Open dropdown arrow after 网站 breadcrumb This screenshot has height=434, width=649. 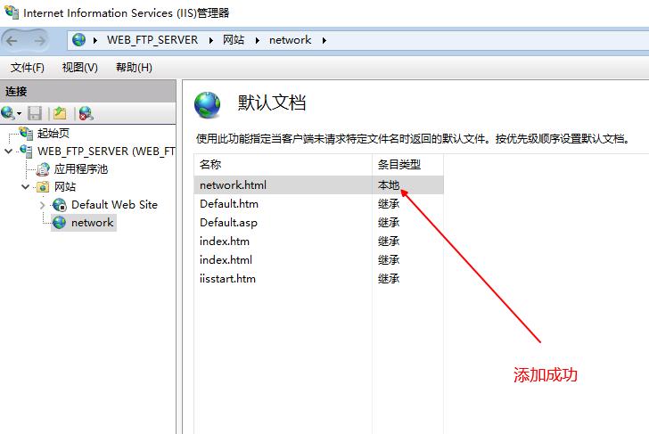point(258,40)
